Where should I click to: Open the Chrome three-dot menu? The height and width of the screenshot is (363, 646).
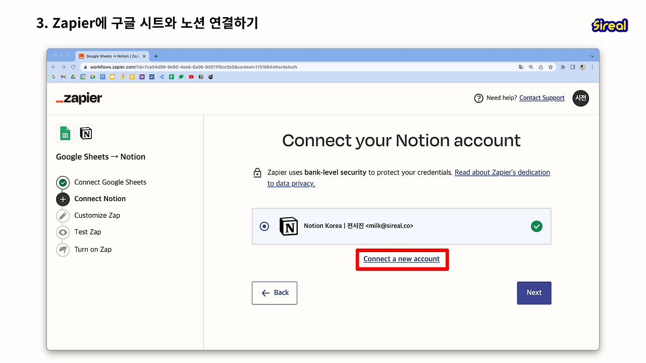point(593,67)
